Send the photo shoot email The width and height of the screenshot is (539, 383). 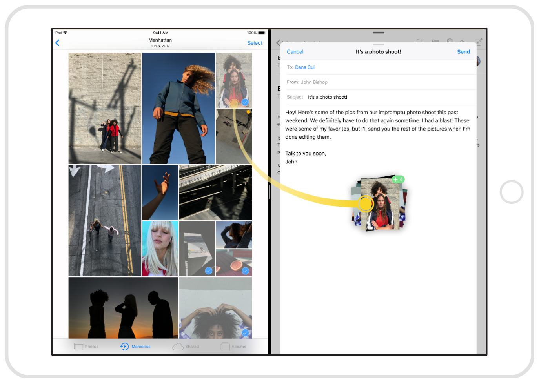coord(463,51)
